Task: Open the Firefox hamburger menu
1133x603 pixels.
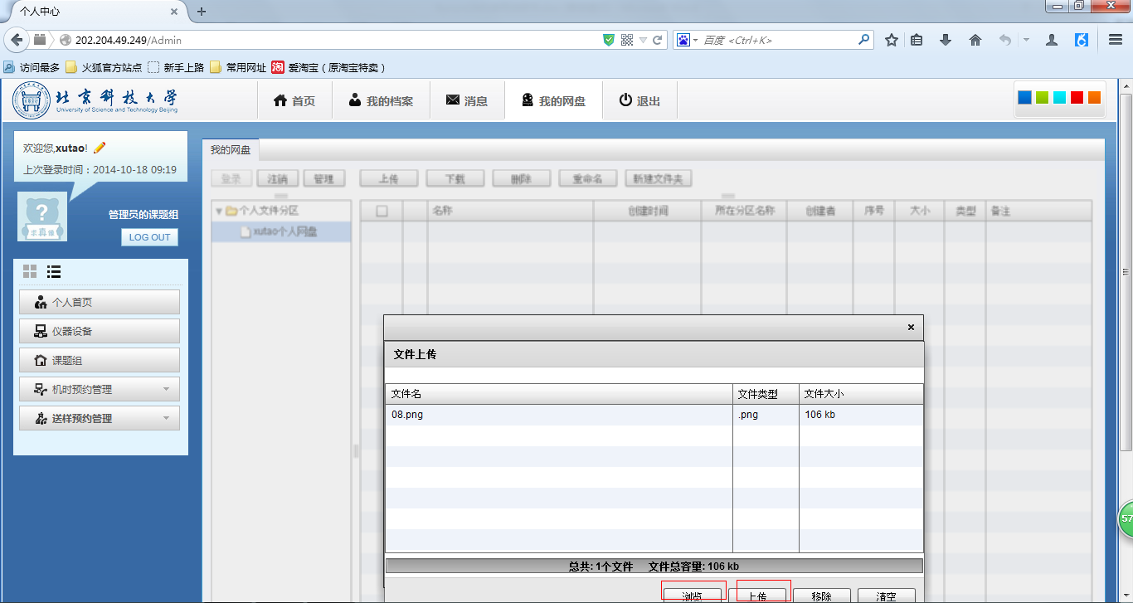Action: [x=1116, y=40]
